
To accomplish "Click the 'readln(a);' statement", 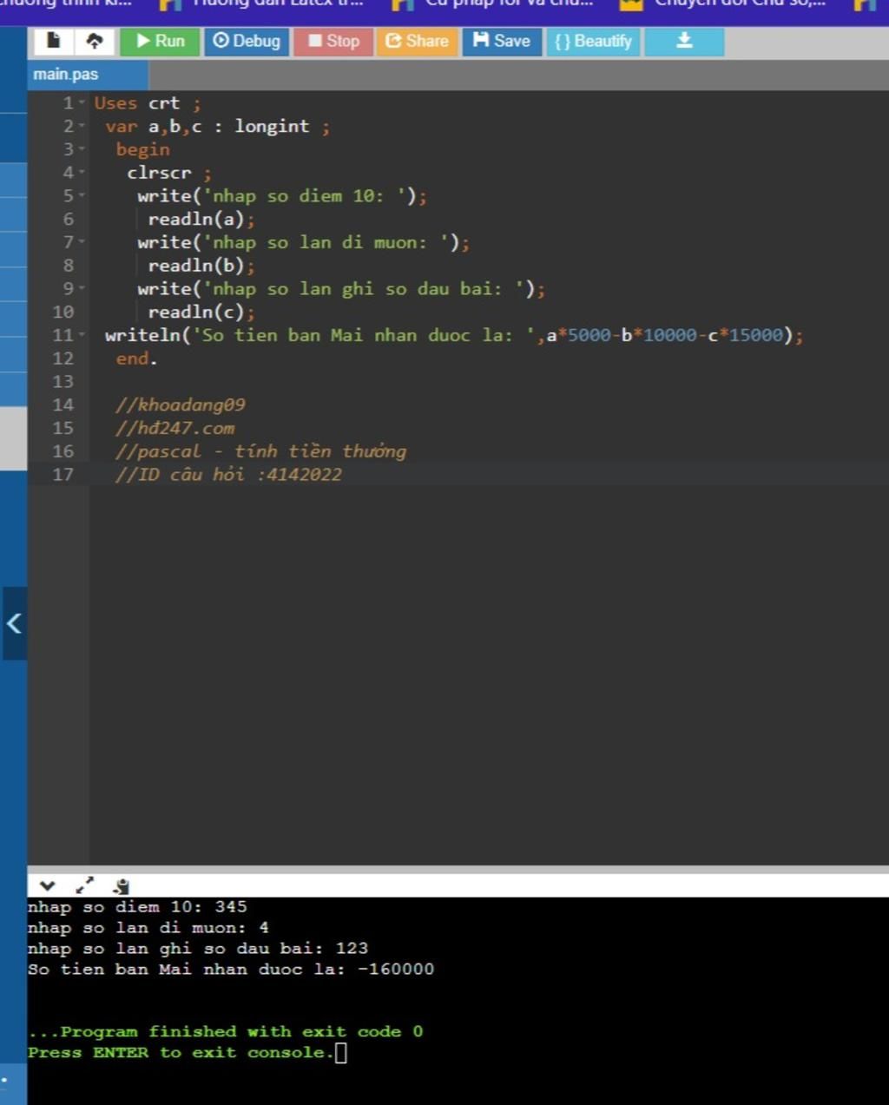I will (201, 220).
